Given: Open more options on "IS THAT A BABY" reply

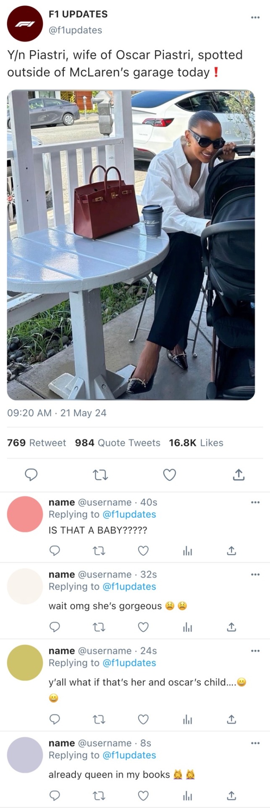Looking at the screenshot, I should pos(255,502).
